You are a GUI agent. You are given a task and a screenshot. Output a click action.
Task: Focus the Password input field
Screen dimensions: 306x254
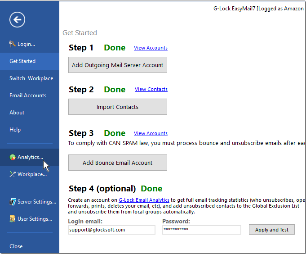coord(202,230)
